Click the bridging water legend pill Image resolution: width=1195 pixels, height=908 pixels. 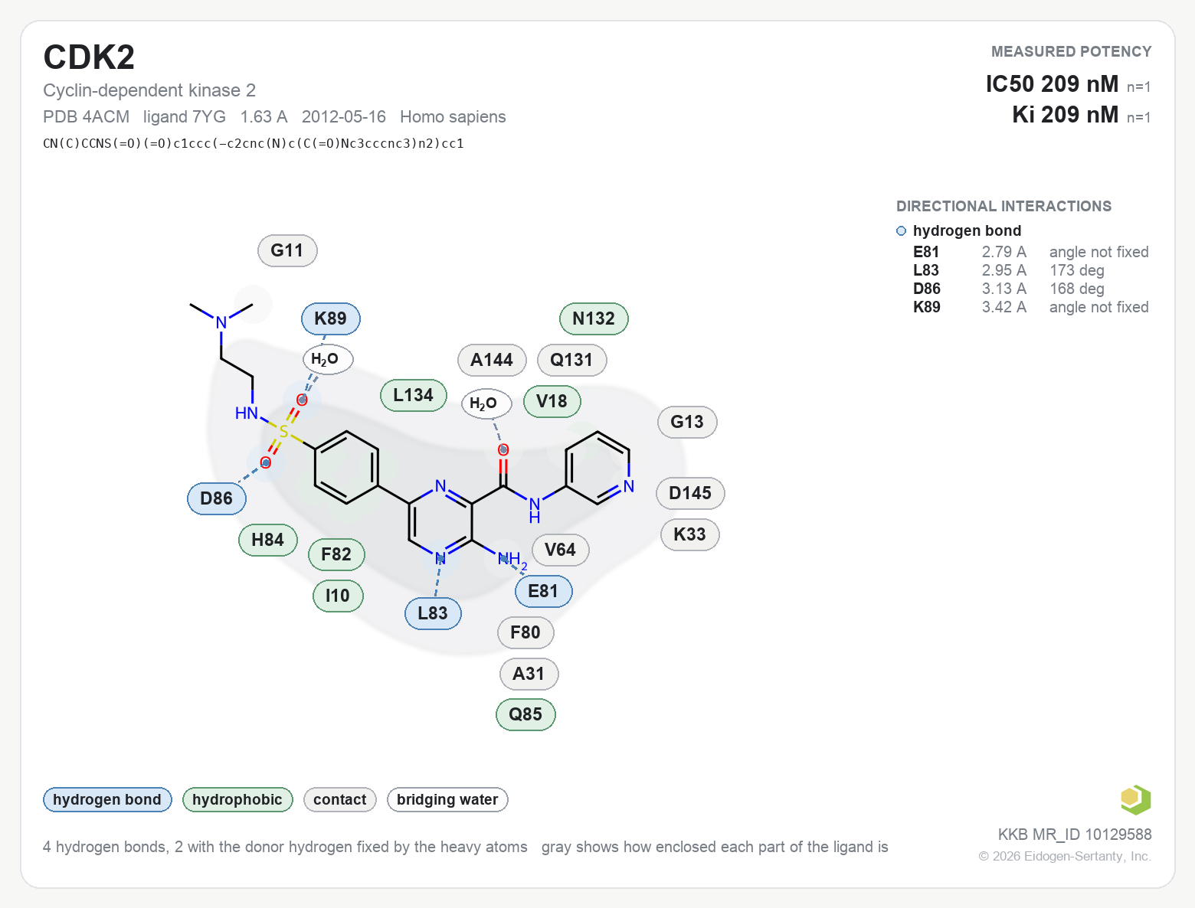[447, 799]
